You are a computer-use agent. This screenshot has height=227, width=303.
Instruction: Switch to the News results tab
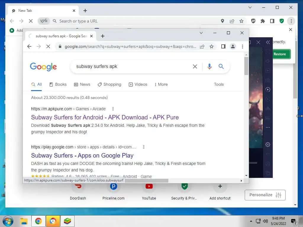click(82, 84)
